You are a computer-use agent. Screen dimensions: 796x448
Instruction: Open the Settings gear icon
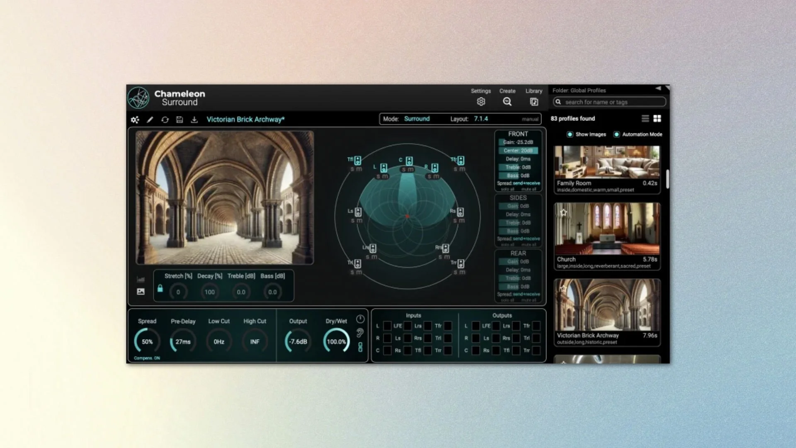coord(481,102)
